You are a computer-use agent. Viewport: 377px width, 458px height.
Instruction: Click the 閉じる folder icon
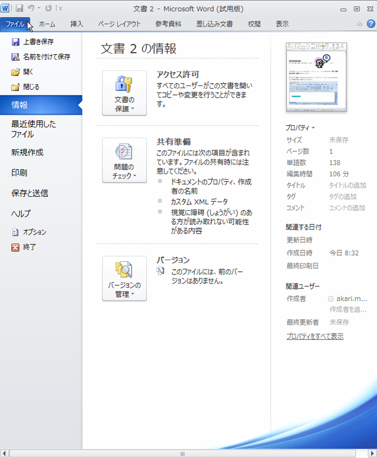coord(16,87)
